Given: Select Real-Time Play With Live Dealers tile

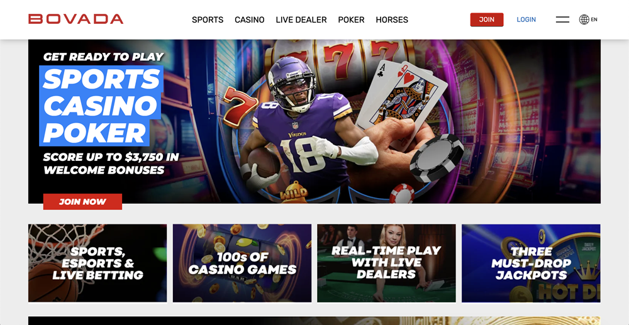Looking at the screenshot, I should pos(386,263).
